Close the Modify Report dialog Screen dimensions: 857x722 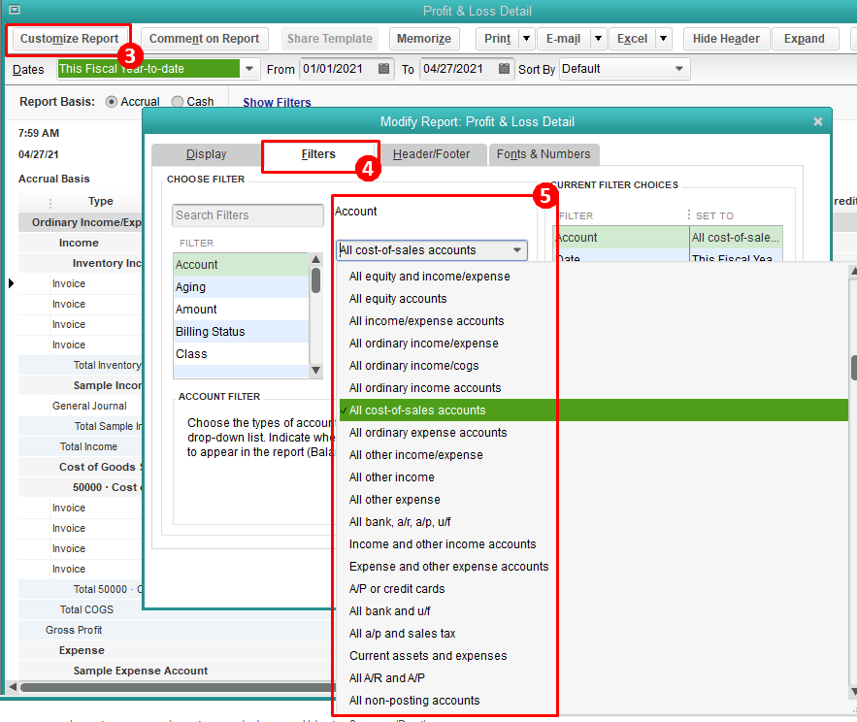point(817,121)
